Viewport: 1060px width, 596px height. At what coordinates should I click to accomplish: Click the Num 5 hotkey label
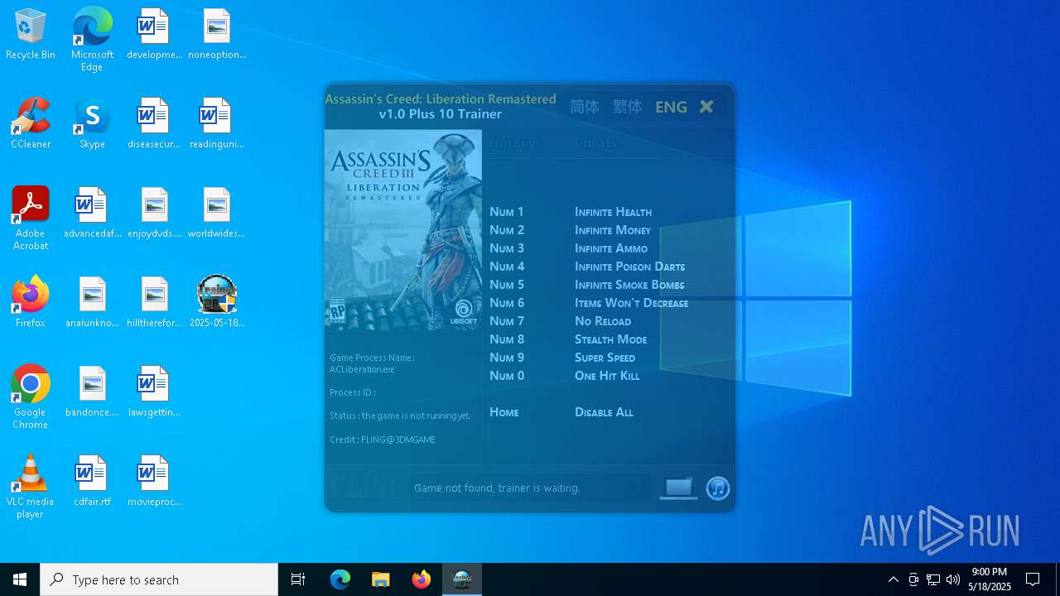(507, 285)
